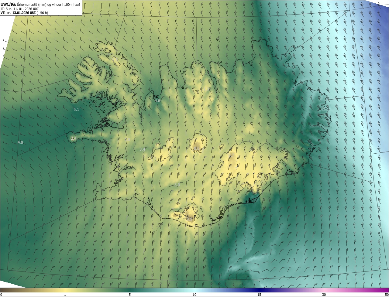Image resolution: width=389 pixels, height=297 pixels.
Task: Click the 1 tick label on the color scale
Action: pos(65,295)
